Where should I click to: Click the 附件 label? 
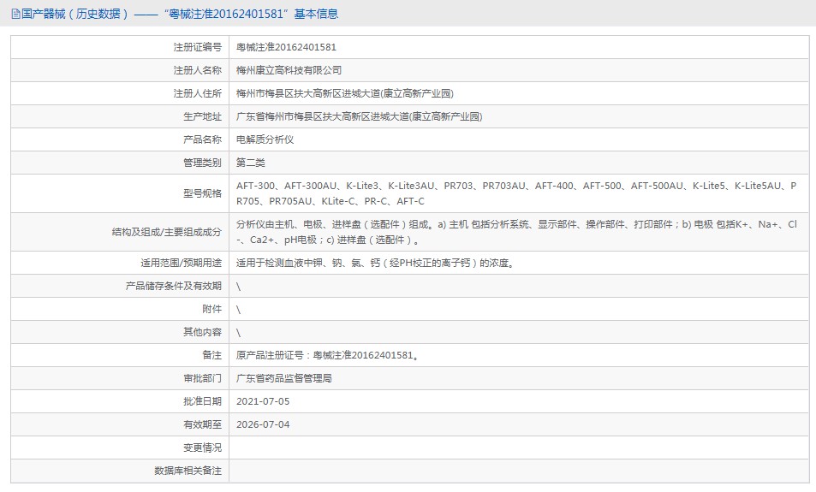tap(211, 310)
